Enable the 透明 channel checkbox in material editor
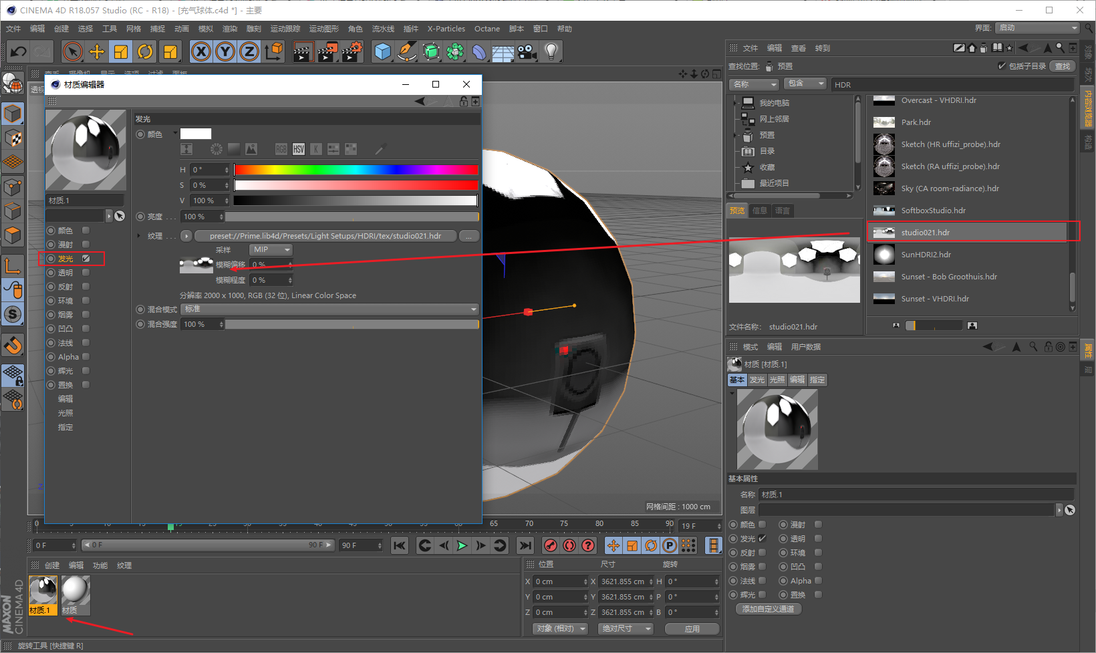Image resolution: width=1096 pixels, height=653 pixels. coord(86,273)
